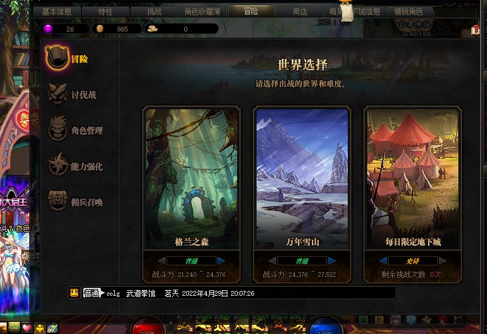Select the 格兰之森 world card
Screen dimensions: 487x334
(192, 179)
